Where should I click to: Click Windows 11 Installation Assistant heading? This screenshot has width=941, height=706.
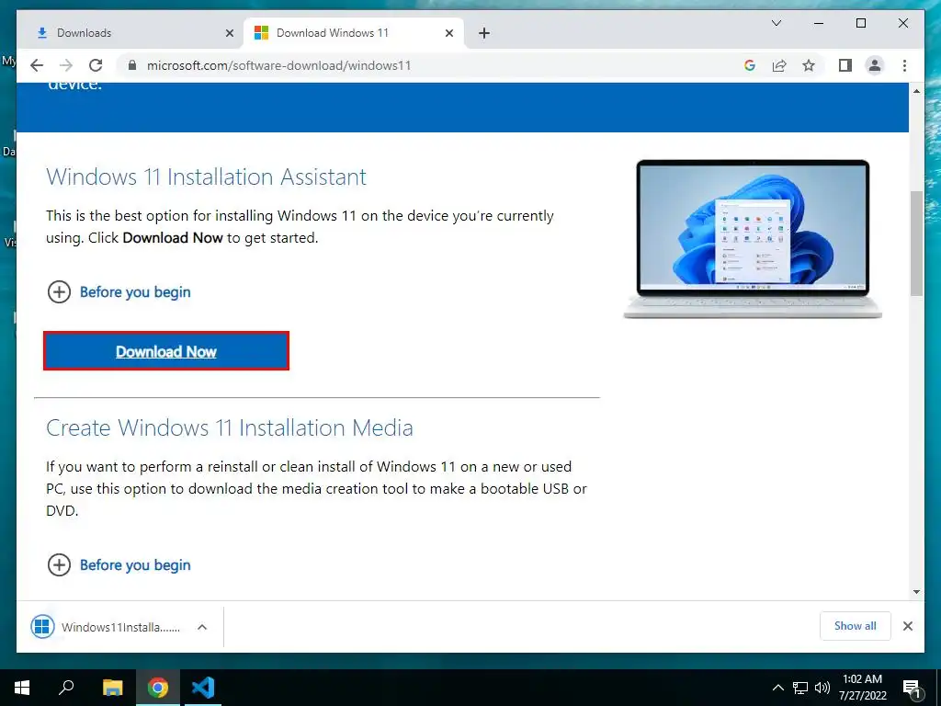(206, 177)
